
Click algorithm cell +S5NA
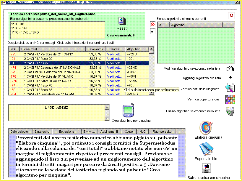point(132,81)
